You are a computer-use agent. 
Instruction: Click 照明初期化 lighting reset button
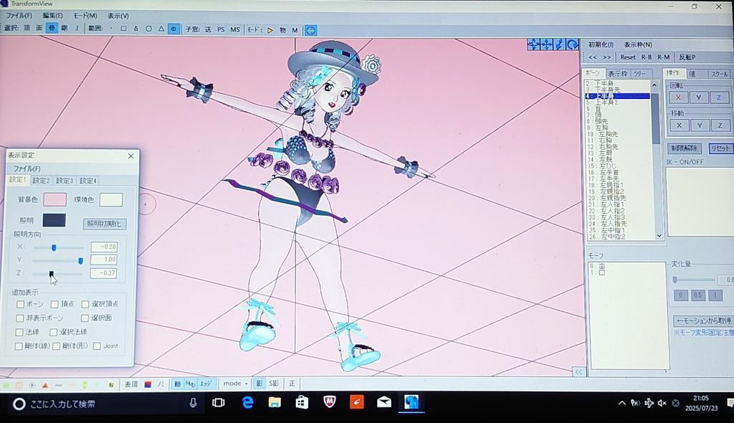coord(104,224)
